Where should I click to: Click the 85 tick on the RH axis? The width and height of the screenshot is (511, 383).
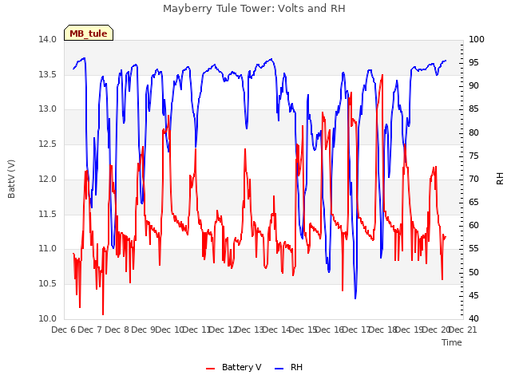pyautogui.click(x=473, y=109)
